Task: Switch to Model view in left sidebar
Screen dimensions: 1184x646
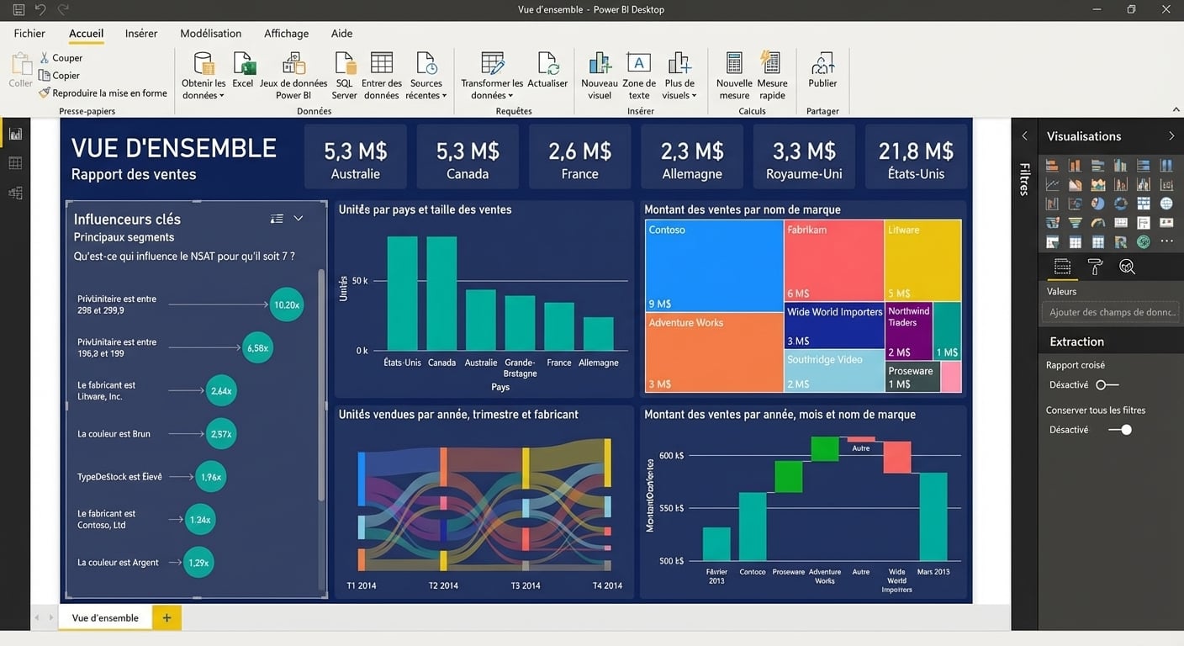Action: click(15, 193)
